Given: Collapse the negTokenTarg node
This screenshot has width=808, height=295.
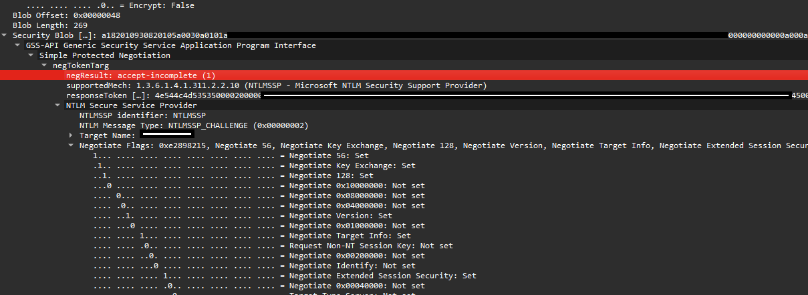Looking at the screenshot, I should (x=45, y=65).
